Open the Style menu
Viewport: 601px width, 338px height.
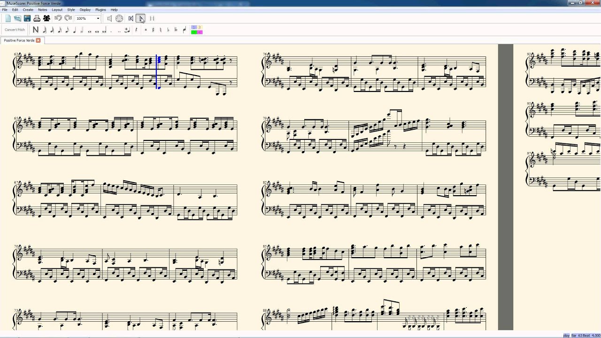(71, 9)
